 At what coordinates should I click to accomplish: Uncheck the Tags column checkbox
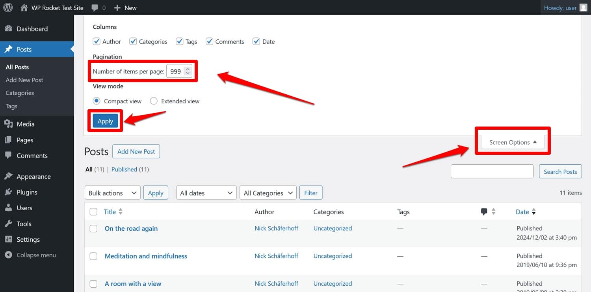[x=180, y=41]
